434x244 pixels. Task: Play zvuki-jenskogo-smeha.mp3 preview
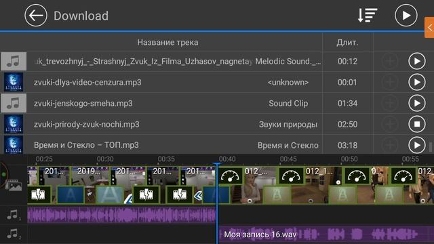tap(417, 103)
